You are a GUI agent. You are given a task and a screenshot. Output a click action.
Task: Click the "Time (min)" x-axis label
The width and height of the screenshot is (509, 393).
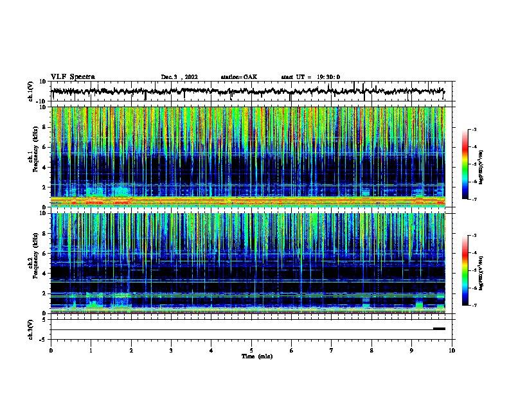257,356
